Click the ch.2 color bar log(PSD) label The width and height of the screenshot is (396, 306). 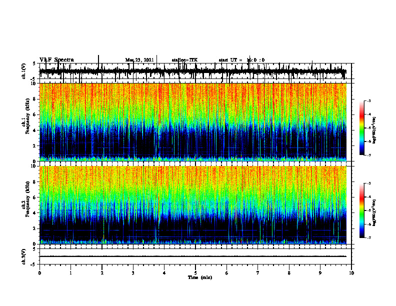coord(374,213)
